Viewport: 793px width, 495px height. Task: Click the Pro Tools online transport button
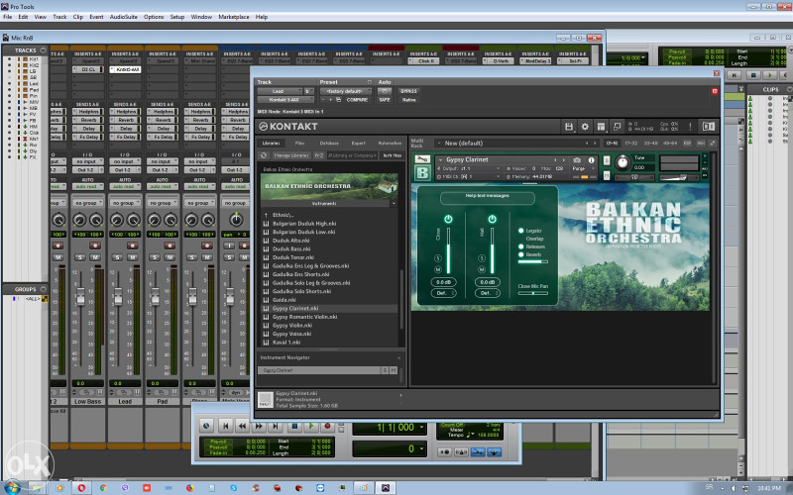point(206,426)
